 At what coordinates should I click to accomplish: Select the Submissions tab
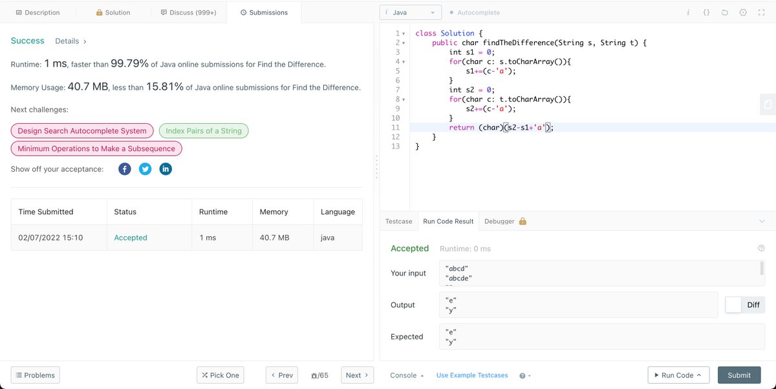tap(264, 12)
